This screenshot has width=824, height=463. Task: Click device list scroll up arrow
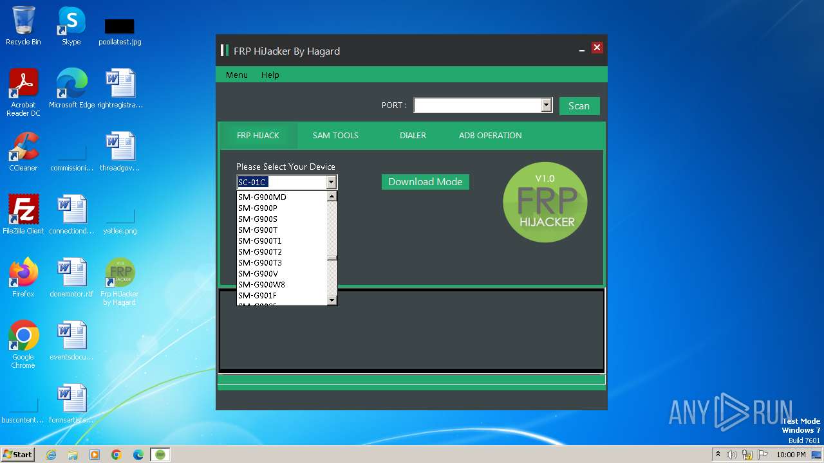(332, 197)
